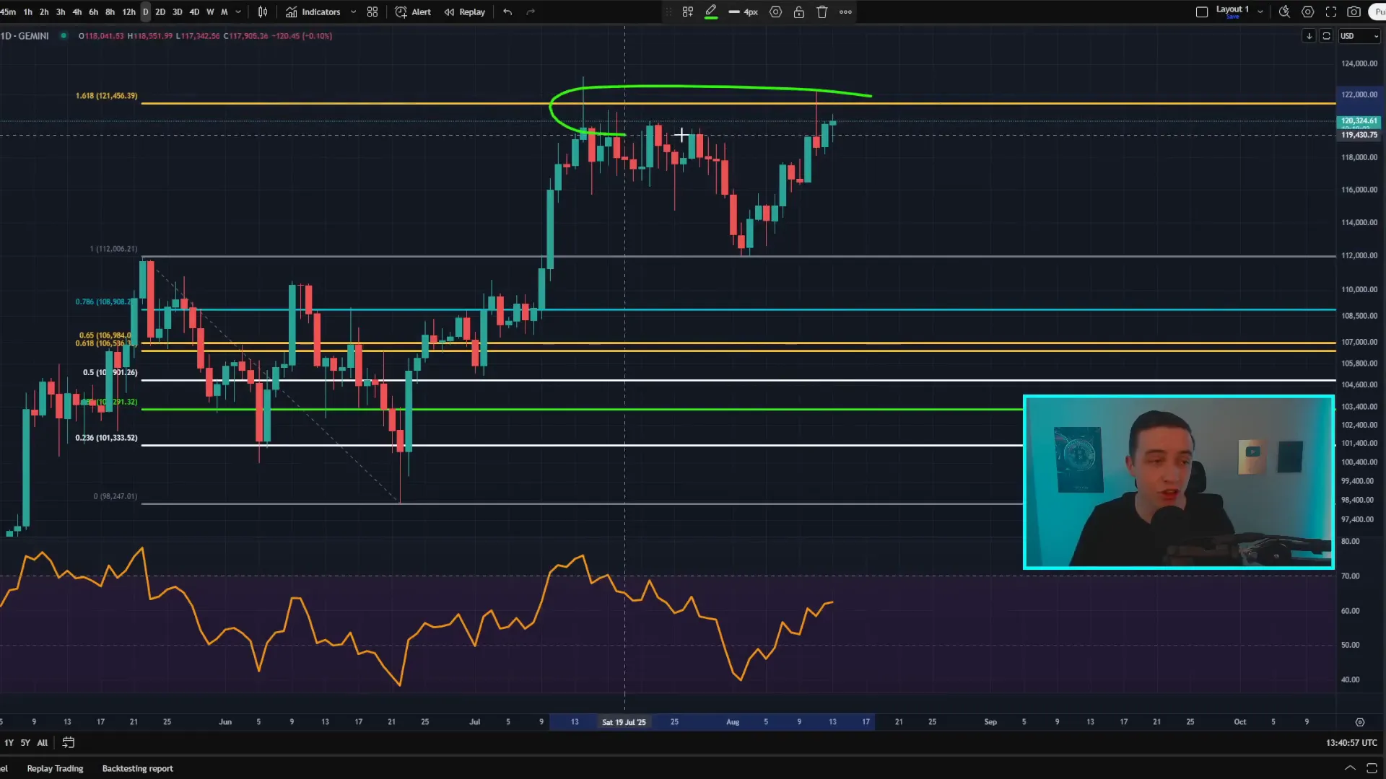
Task: Open the indicator templates grid icon
Action: point(372,12)
